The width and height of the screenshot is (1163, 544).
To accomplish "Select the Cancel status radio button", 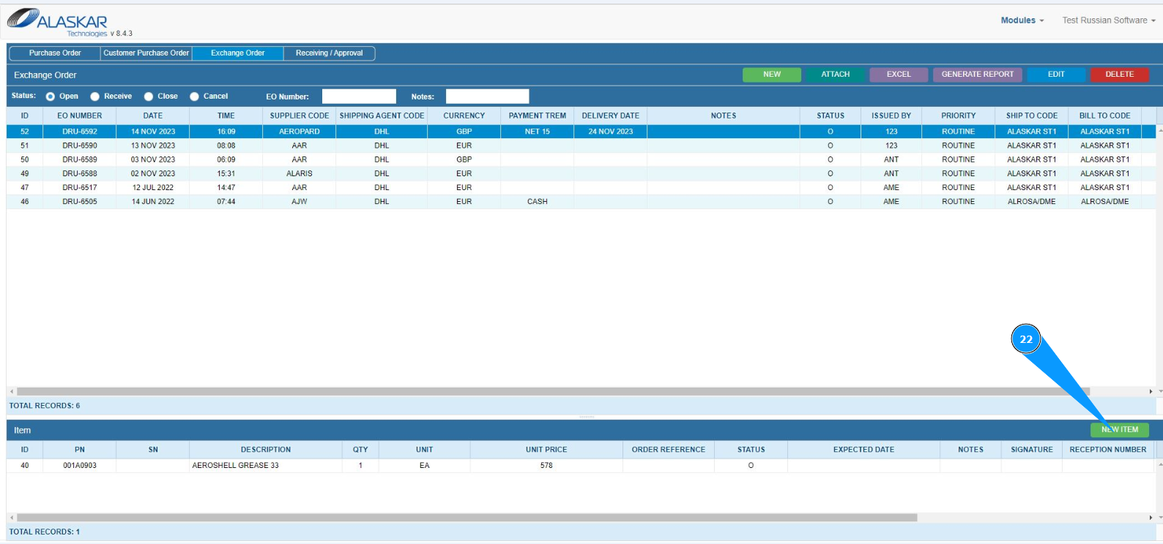I will tap(195, 97).
